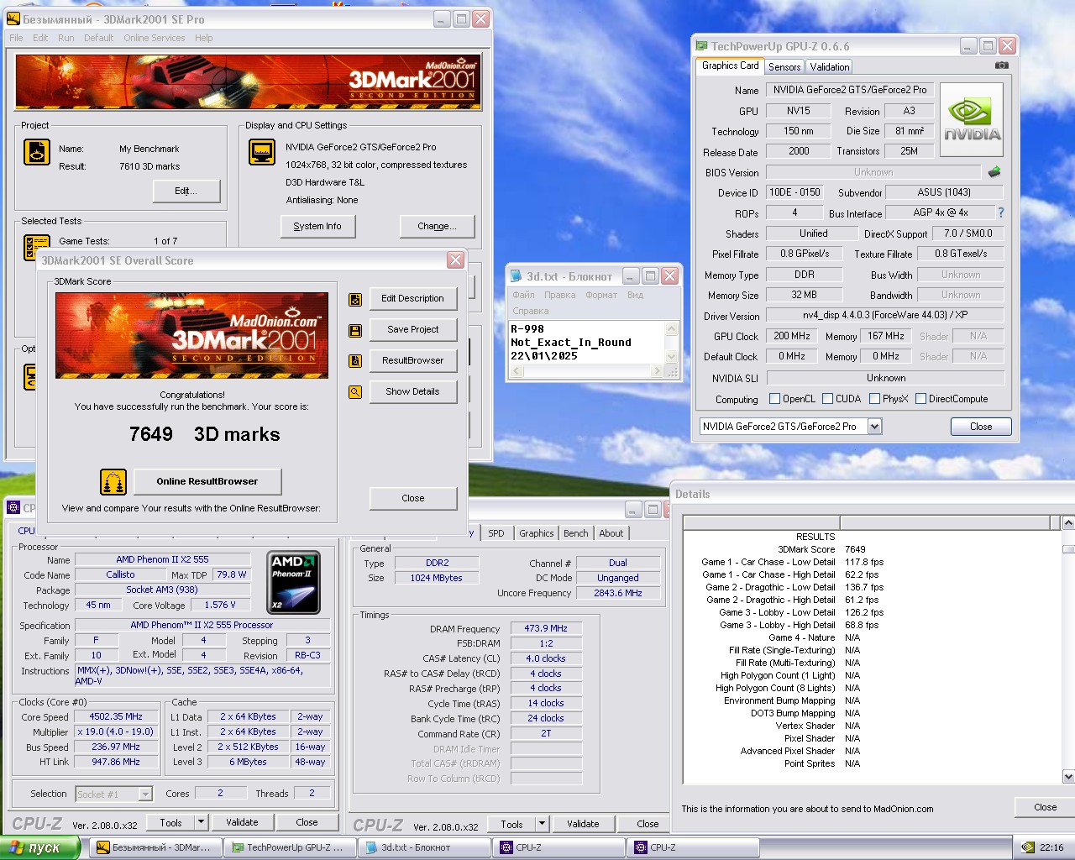
Task: Click the system tray icon near clock
Action: pyautogui.click(x=1028, y=847)
